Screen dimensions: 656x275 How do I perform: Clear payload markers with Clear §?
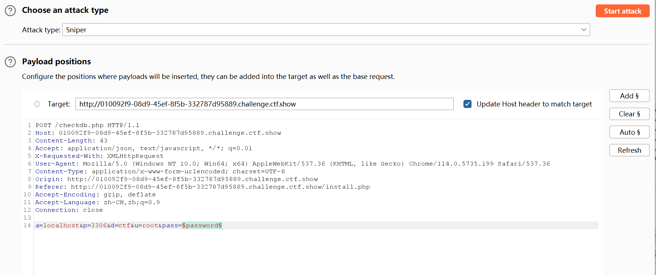[629, 114]
